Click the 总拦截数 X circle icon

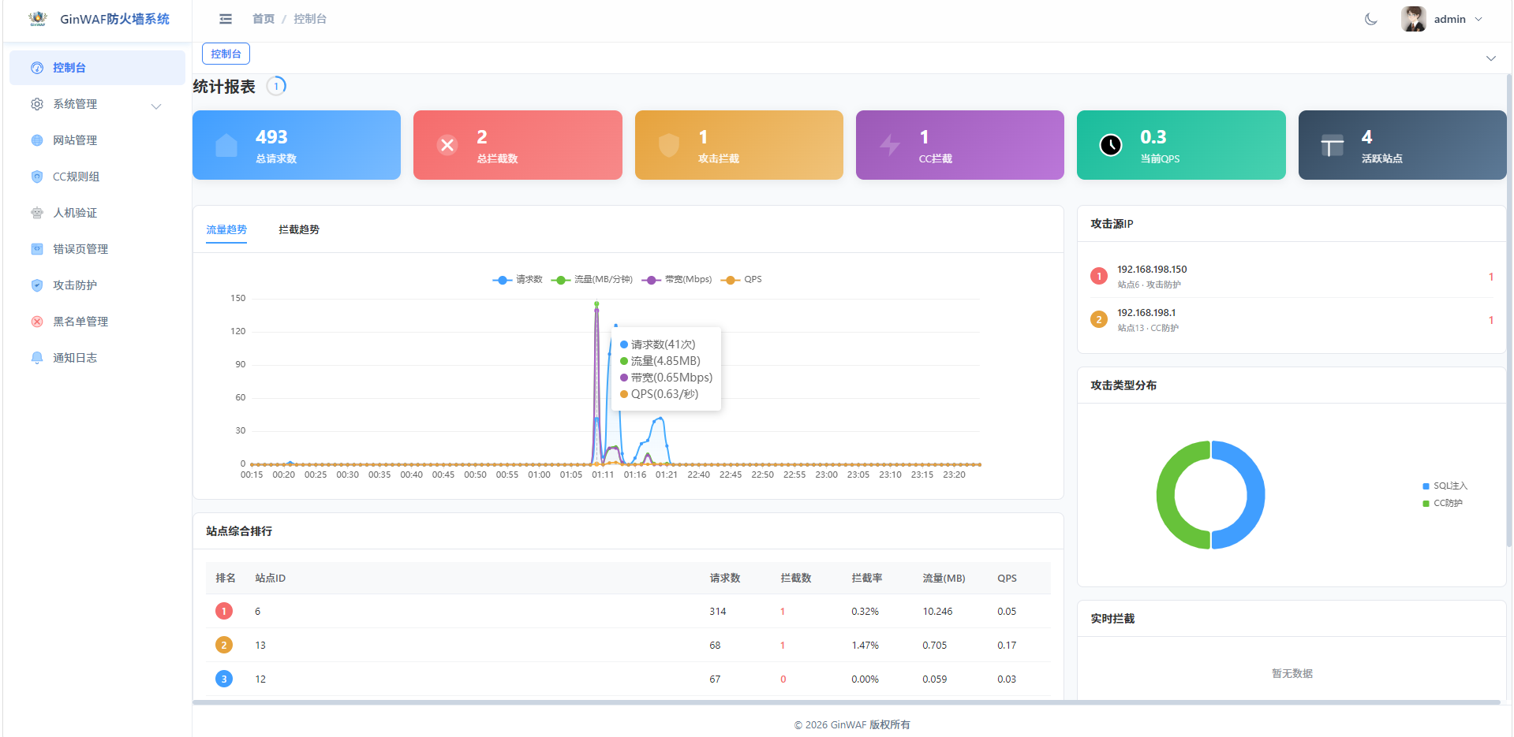click(x=447, y=145)
